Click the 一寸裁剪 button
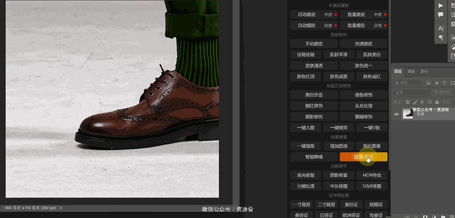This screenshot has width=455, height=218. 302,205
